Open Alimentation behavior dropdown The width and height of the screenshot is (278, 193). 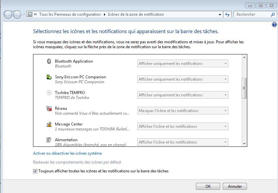coord(182,142)
